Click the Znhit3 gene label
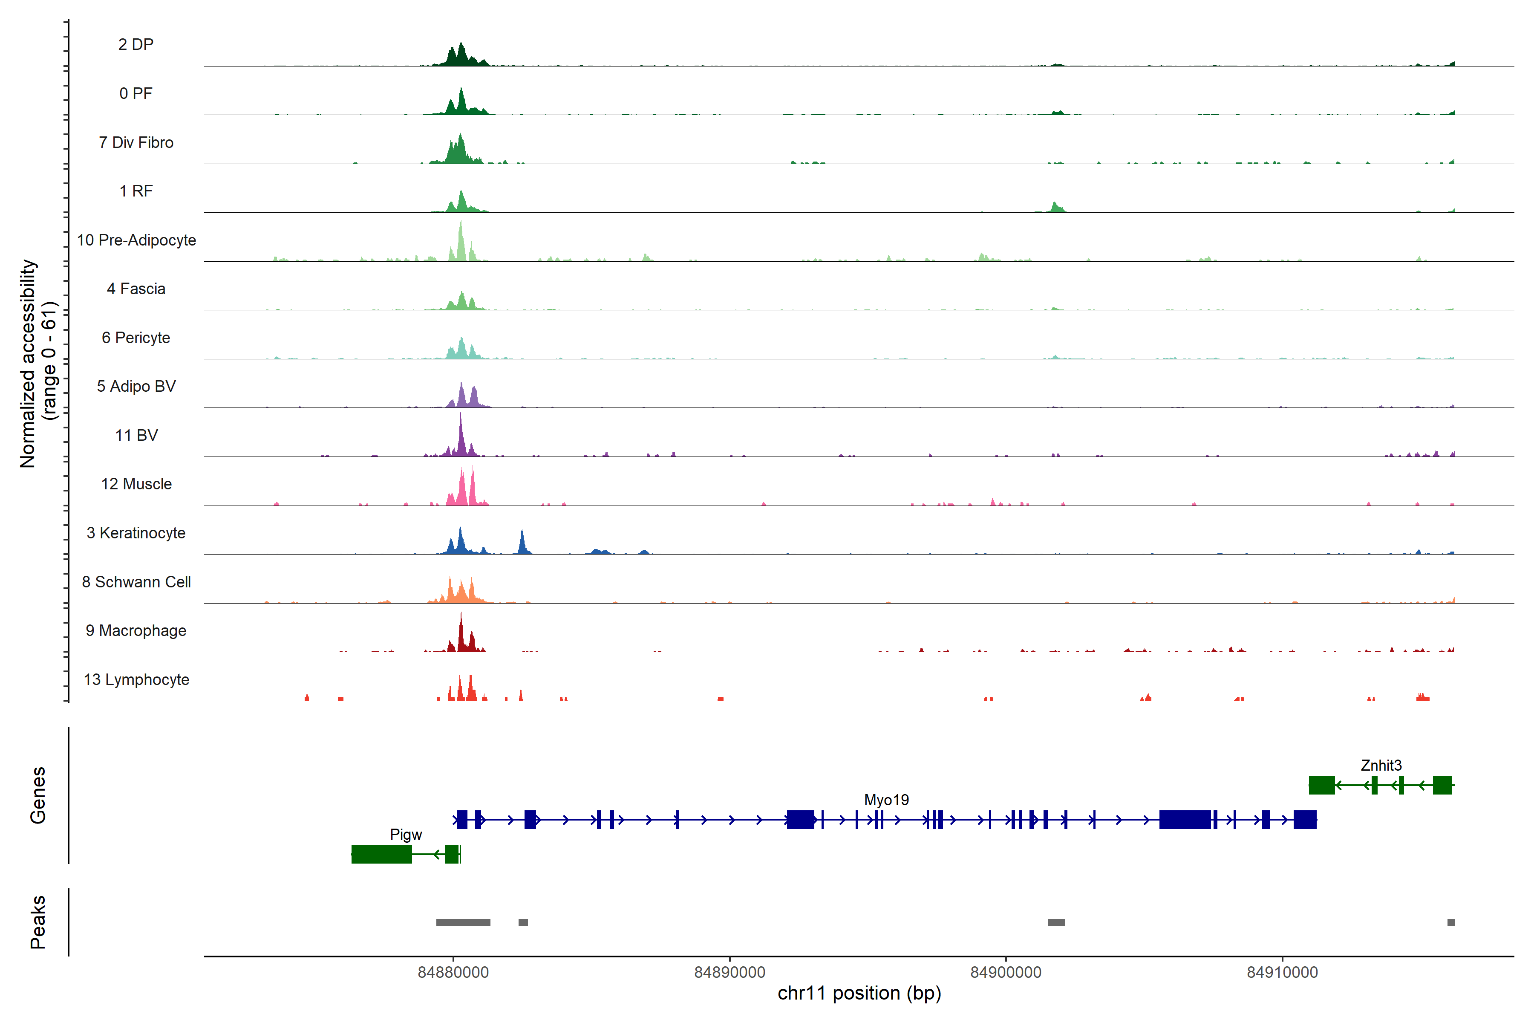 1381,765
